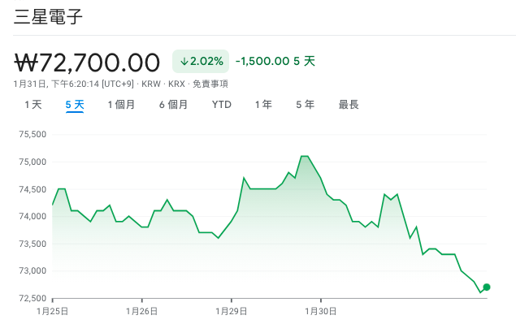
Task: Select the 1 天 time range tab
Action: [33, 105]
